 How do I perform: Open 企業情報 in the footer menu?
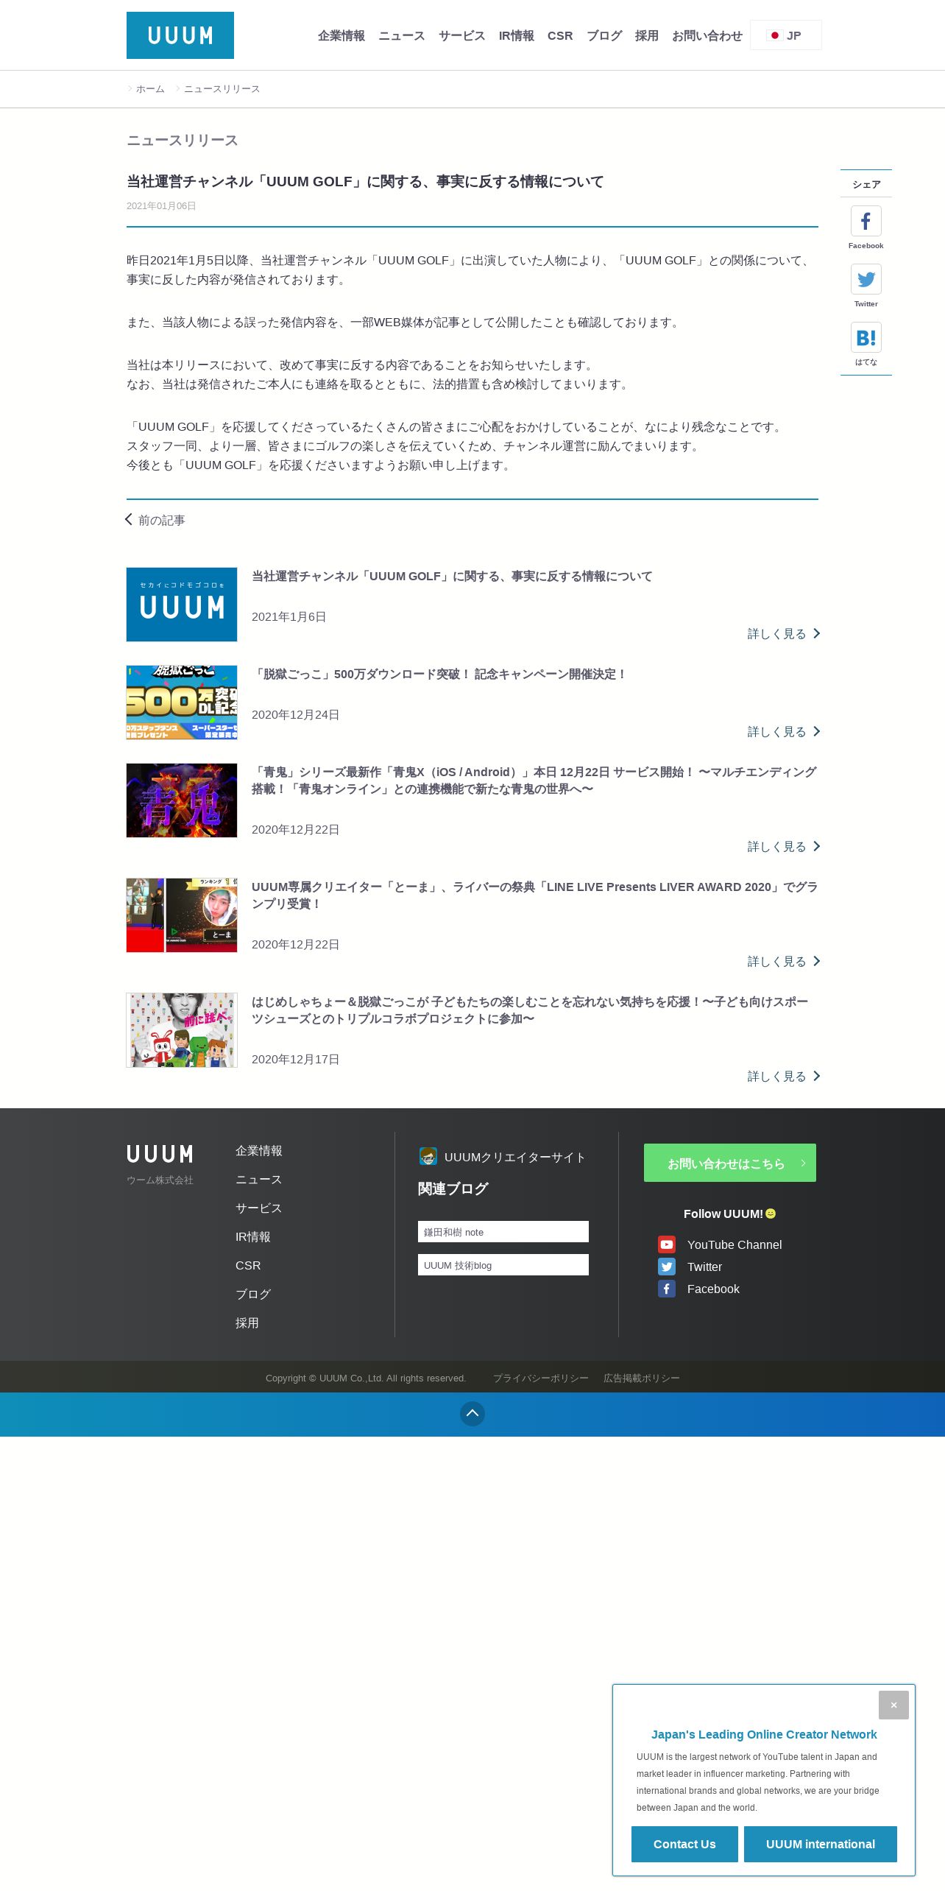(x=259, y=1150)
